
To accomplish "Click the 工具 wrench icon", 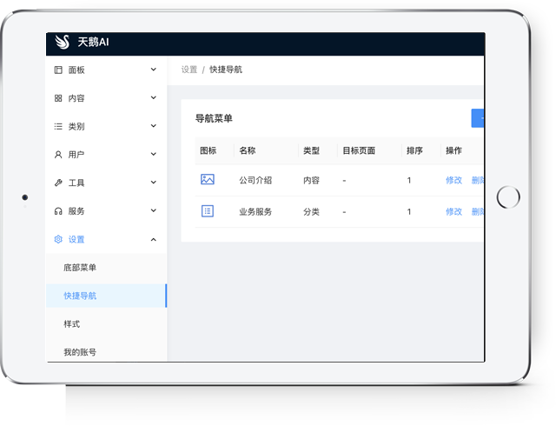I will pyautogui.click(x=58, y=183).
